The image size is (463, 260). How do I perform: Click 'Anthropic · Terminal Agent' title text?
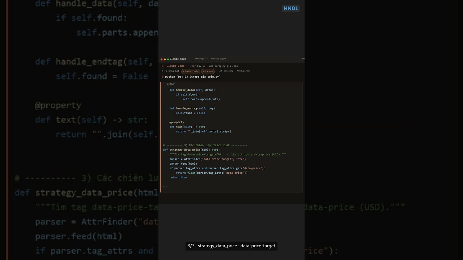point(211,59)
